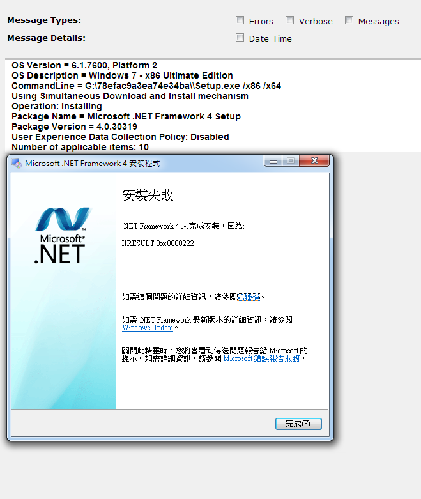Follow the Windows Update link
The width and height of the screenshot is (421, 499).
pos(148,328)
